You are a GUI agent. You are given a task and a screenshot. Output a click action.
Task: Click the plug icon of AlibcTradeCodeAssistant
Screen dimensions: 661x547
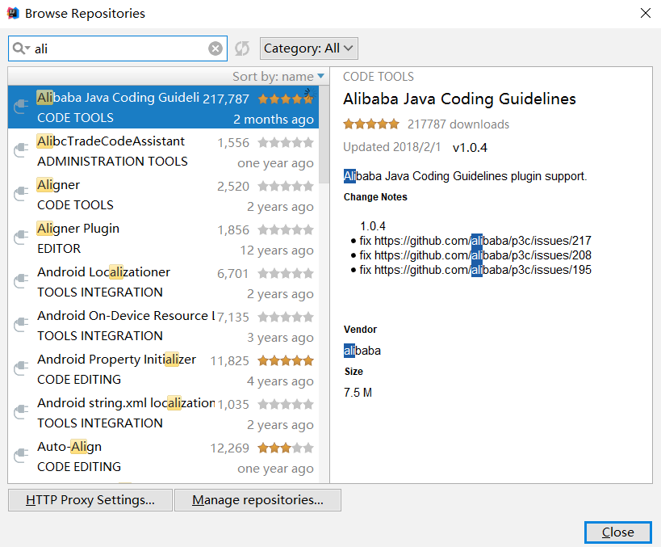point(21,149)
